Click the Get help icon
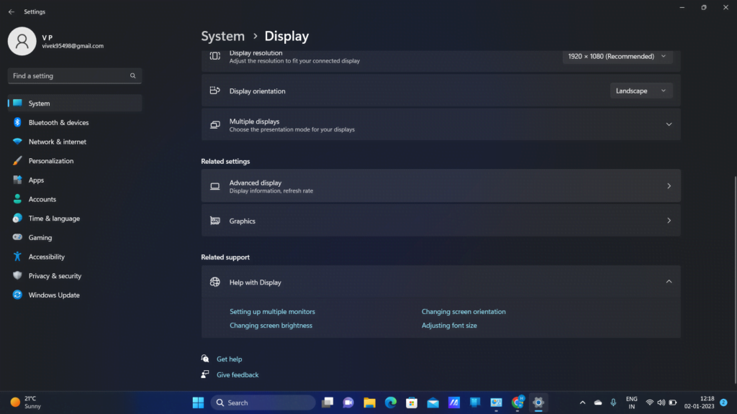This screenshot has width=737, height=414. pos(205,359)
